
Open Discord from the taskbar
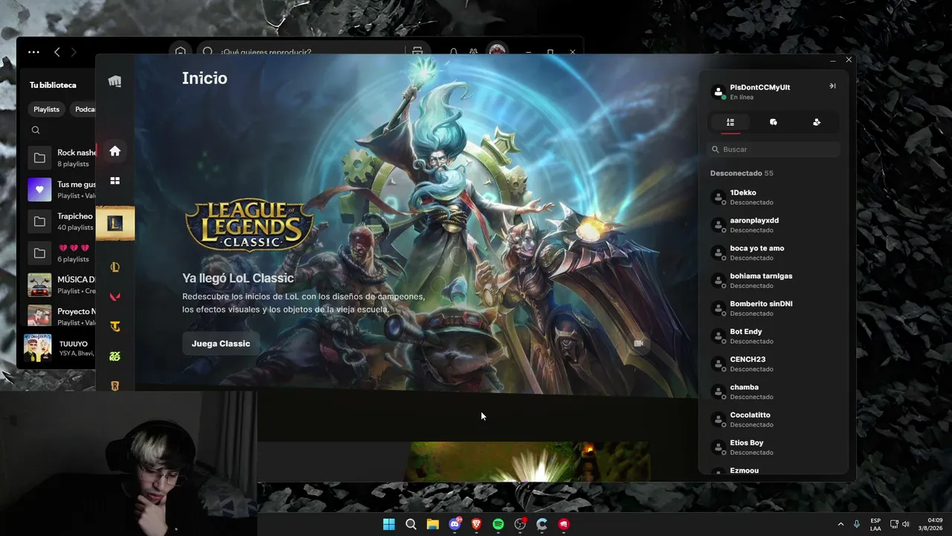click(454, 524)
